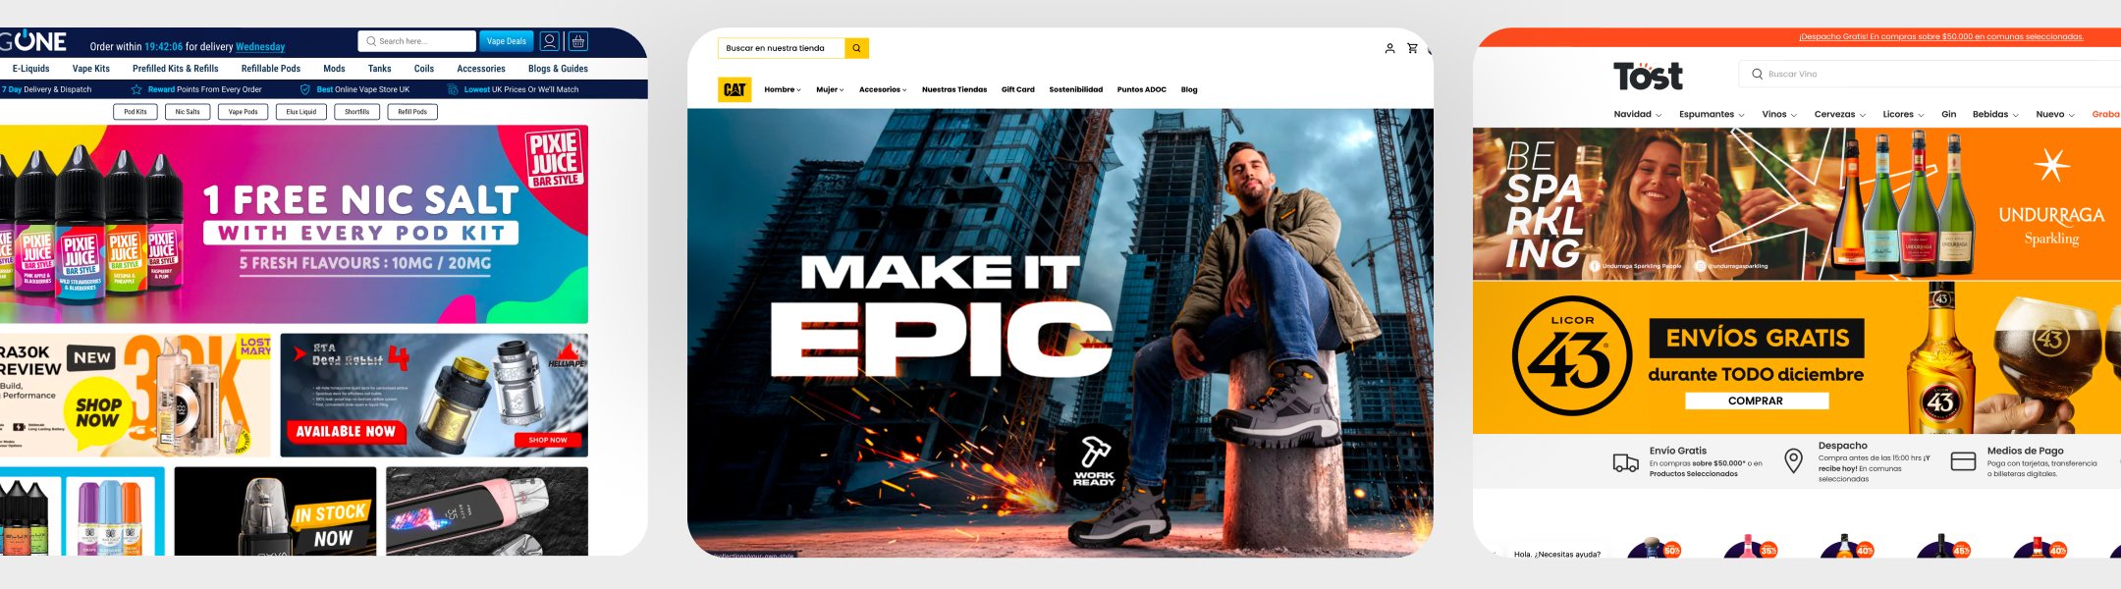Screen dimensions: 2121x589
Task: Open basket icon in vape store header
Action: click(578, 41)
